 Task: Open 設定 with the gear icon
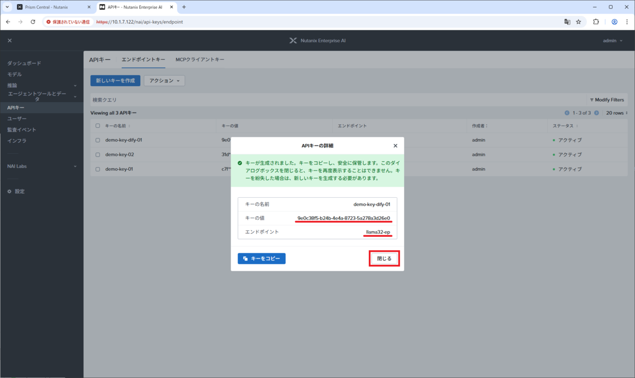(x=16, y=191)
